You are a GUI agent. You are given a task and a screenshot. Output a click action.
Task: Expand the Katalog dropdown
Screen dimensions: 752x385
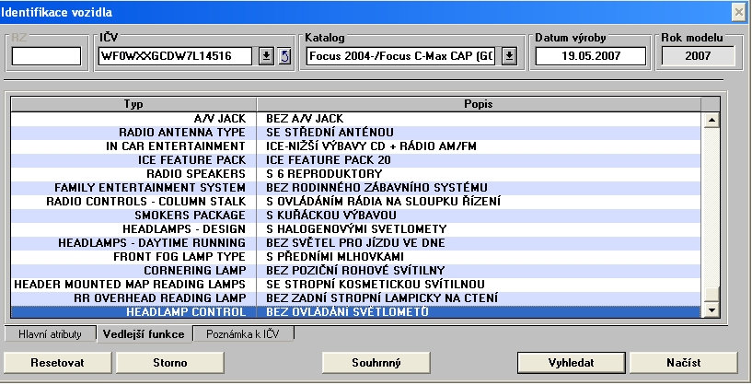tap(509, 56)
